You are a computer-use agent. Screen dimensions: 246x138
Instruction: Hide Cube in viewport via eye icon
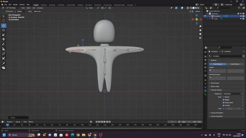241,19
